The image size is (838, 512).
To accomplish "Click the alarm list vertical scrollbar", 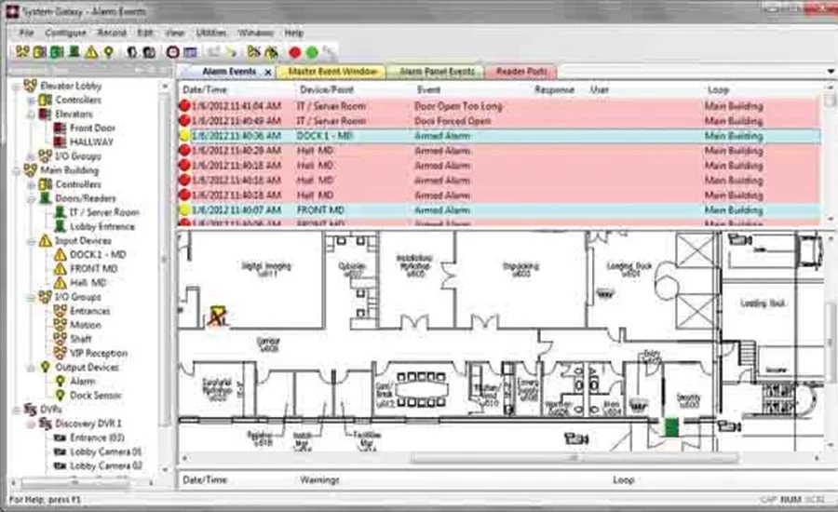I will [830, 101].
